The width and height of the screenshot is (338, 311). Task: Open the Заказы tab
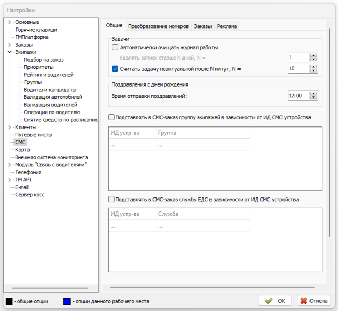pyautogui.click(x=203, y=26)
